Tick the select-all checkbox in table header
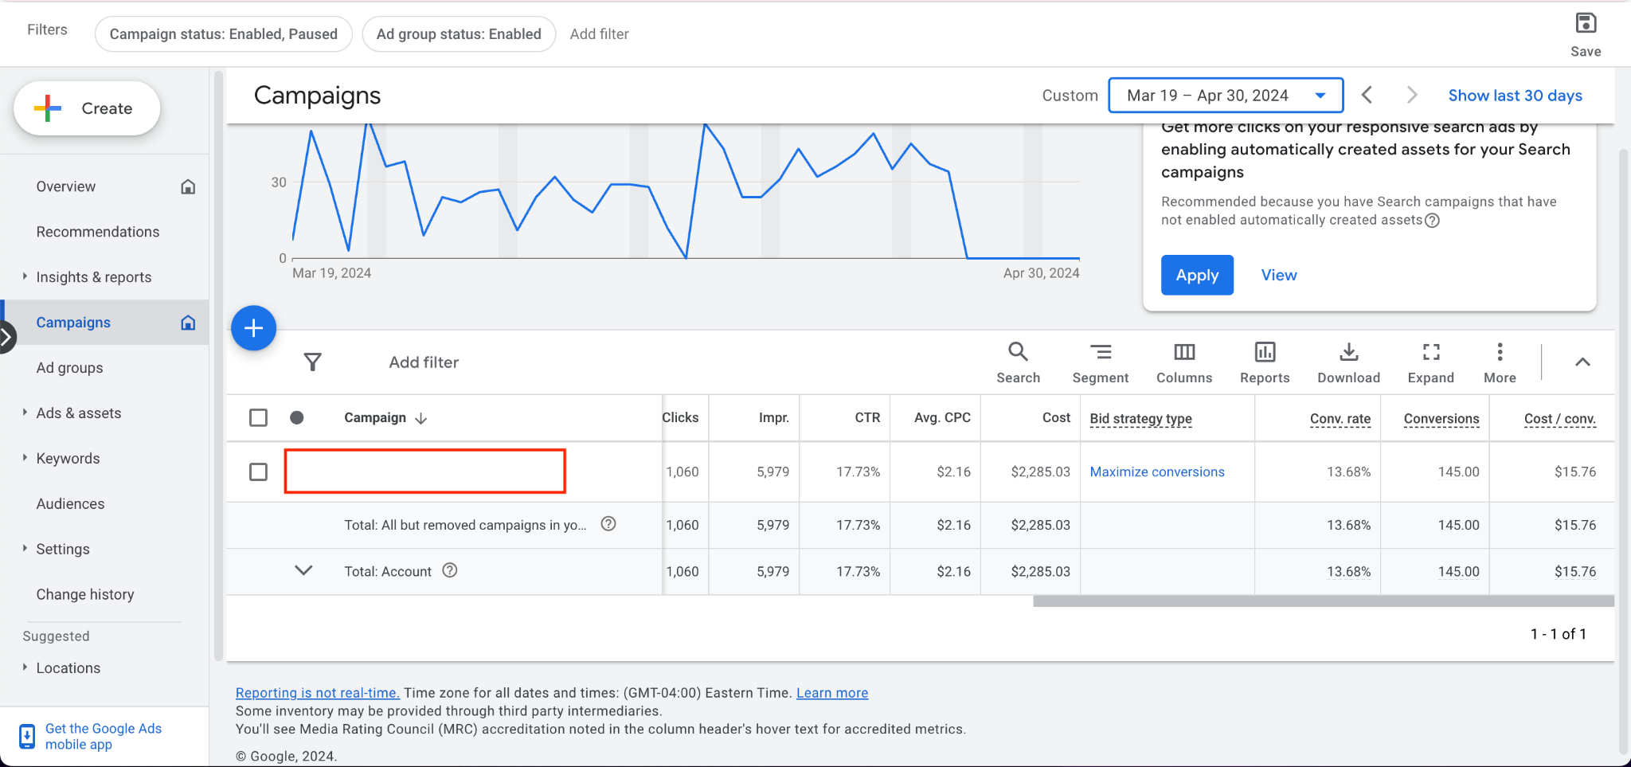This screenshot has width=1631, height=767. tap(258, 418)
